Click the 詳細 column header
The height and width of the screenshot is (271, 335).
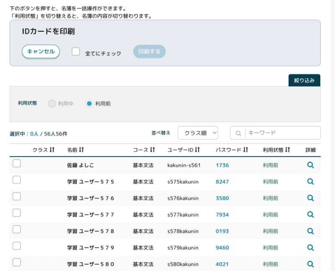click(x=310, y=150)
